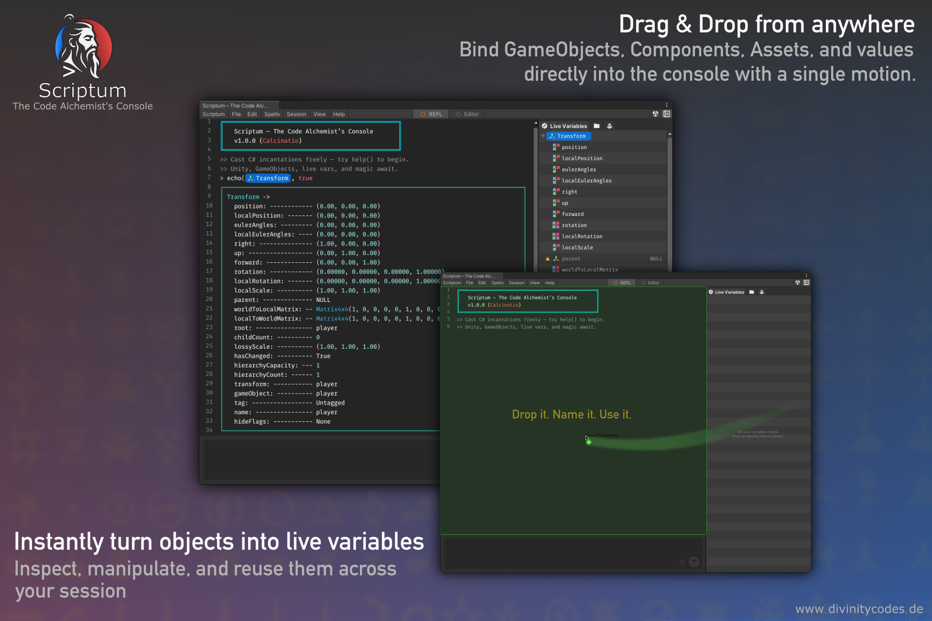Click the front window title tab
Screen dimensions: 932x621
tap(472, 276)
